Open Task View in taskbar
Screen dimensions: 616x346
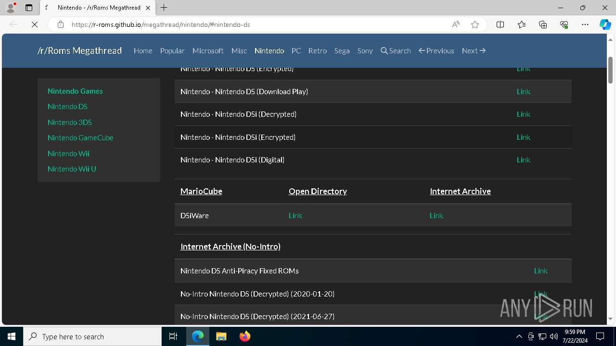173,336
